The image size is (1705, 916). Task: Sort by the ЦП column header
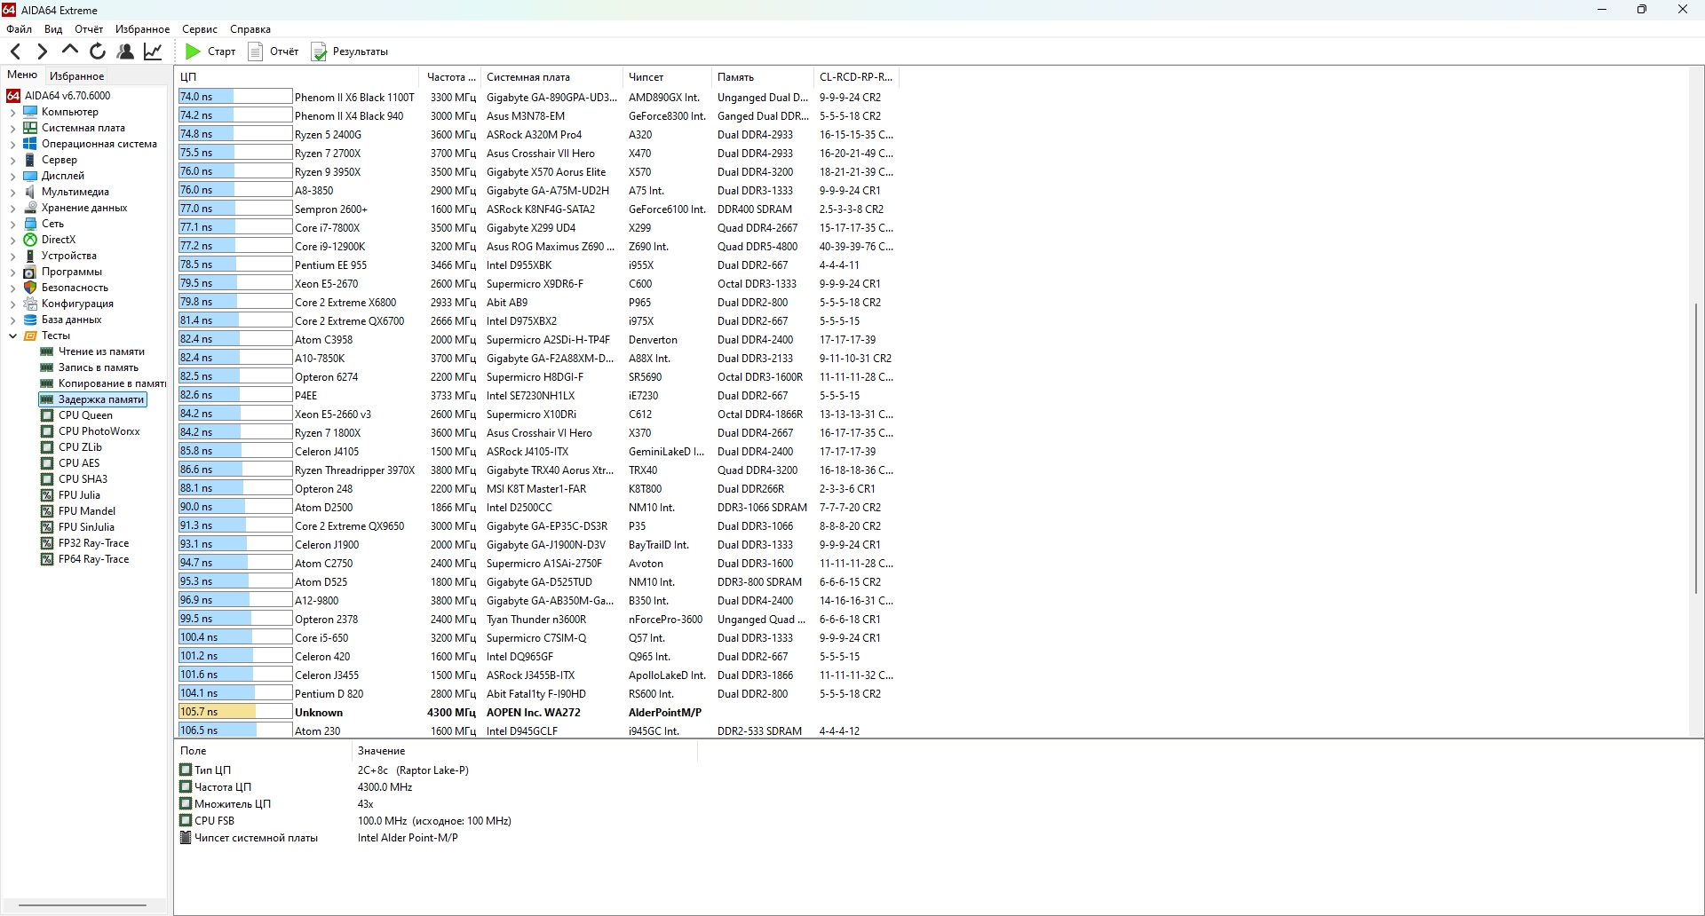pos(297,77)
